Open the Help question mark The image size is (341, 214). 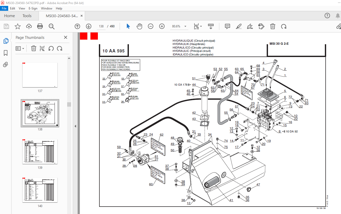point(327,16)
